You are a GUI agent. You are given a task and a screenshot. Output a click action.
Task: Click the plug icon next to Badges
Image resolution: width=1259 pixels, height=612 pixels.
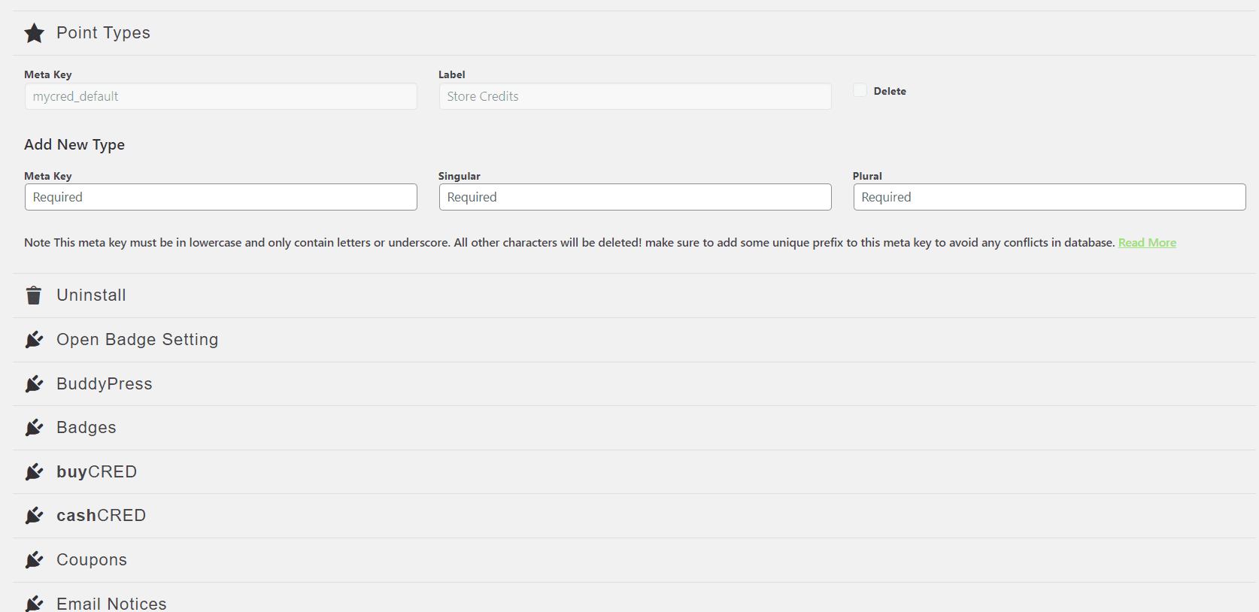point(34,428)
